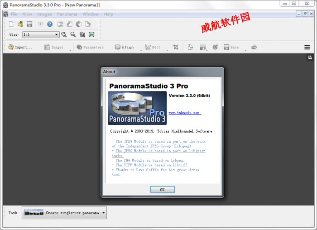
Task: Set zoom to 1:1 magnifier icon
Action: click(x=82, y=34)
